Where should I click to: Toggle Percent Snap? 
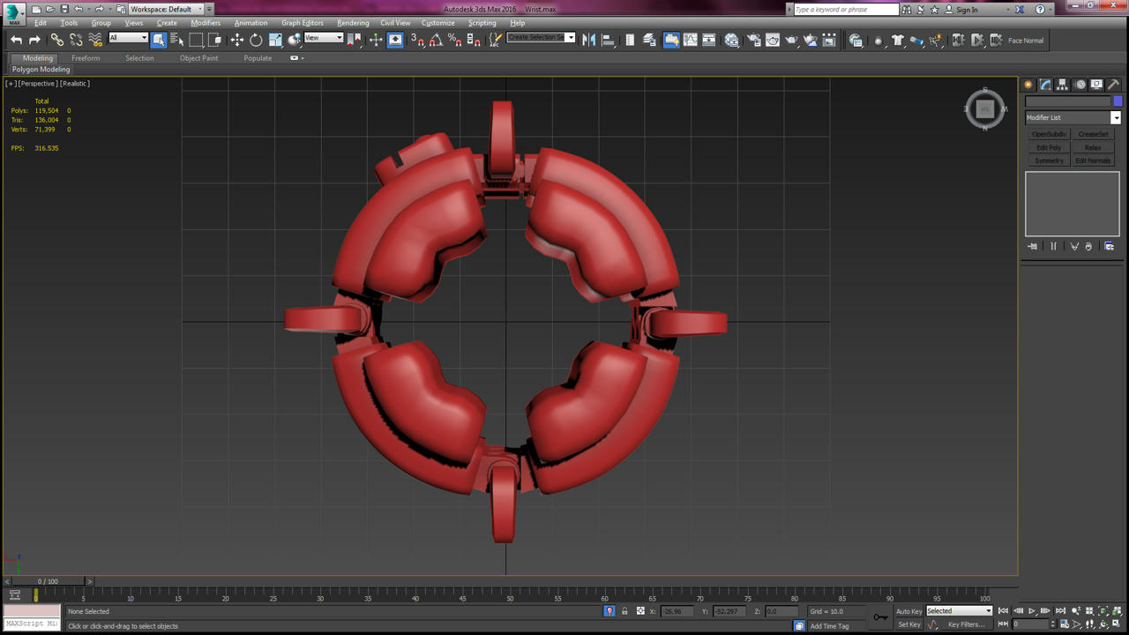point(454,40)
